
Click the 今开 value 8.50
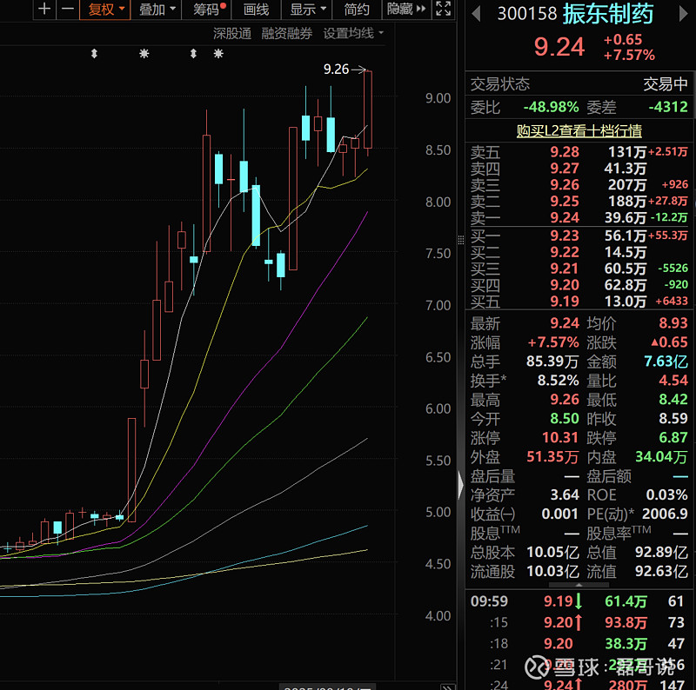[x=565, y=419]
